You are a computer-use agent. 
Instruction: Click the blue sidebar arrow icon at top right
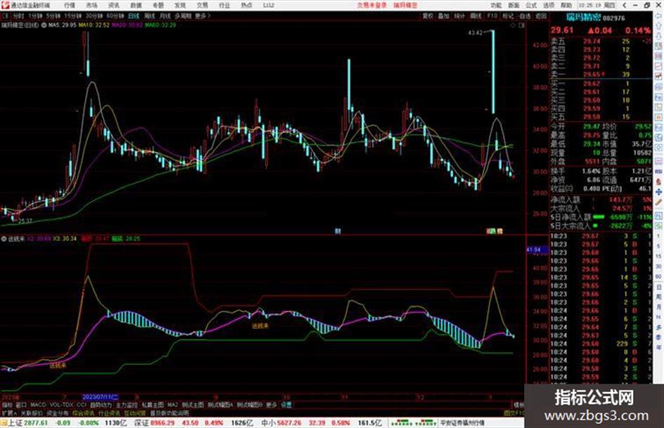(x=658, y=17)
